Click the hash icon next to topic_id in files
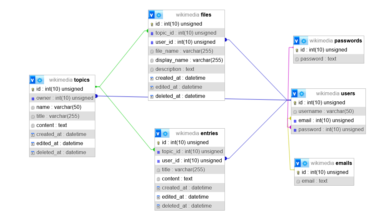 [152, 33]
